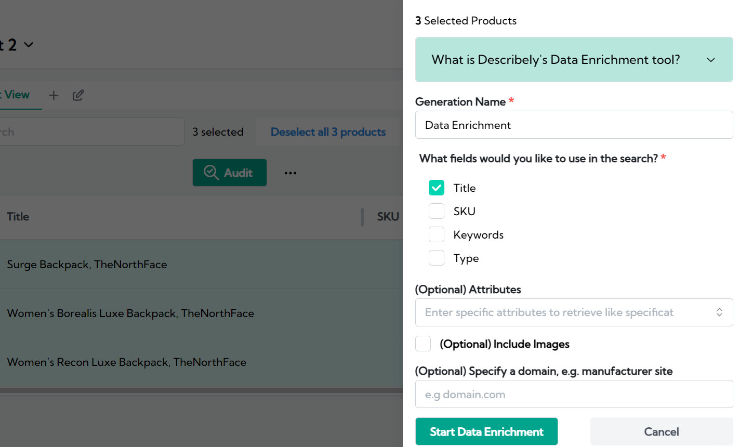Click the column resize handle before SKU
739x447 pixels.
(x=362, y=217)
